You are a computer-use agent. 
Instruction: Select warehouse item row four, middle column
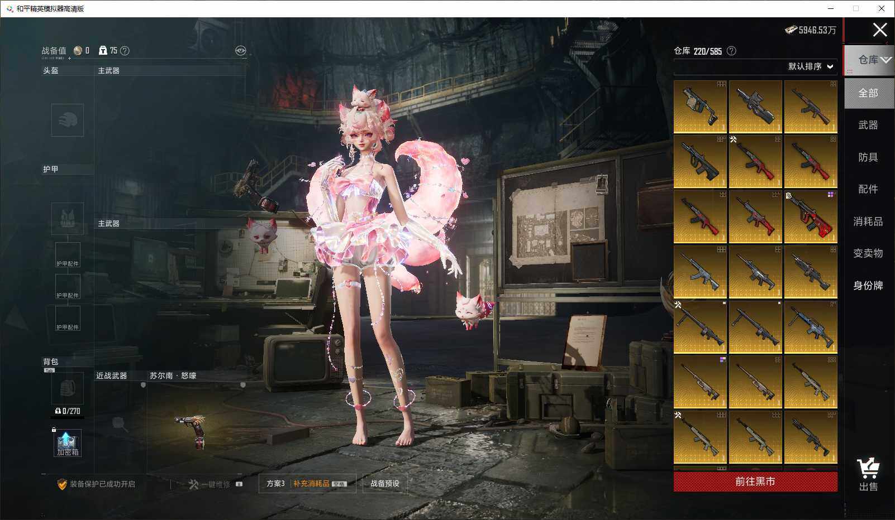tap(755, 272)
